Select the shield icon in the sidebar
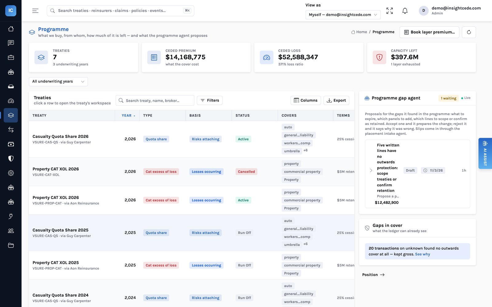The width and height of the screenshot is (492, 307). pyautogui.click(x=11, y=159)
